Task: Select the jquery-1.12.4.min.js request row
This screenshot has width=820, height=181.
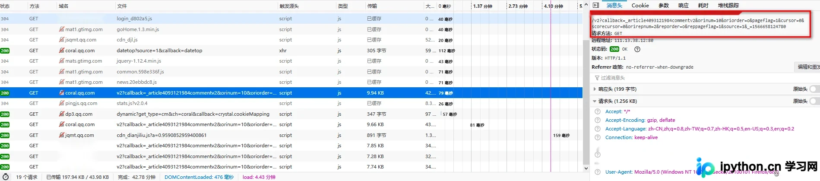Action: point(291,61)
